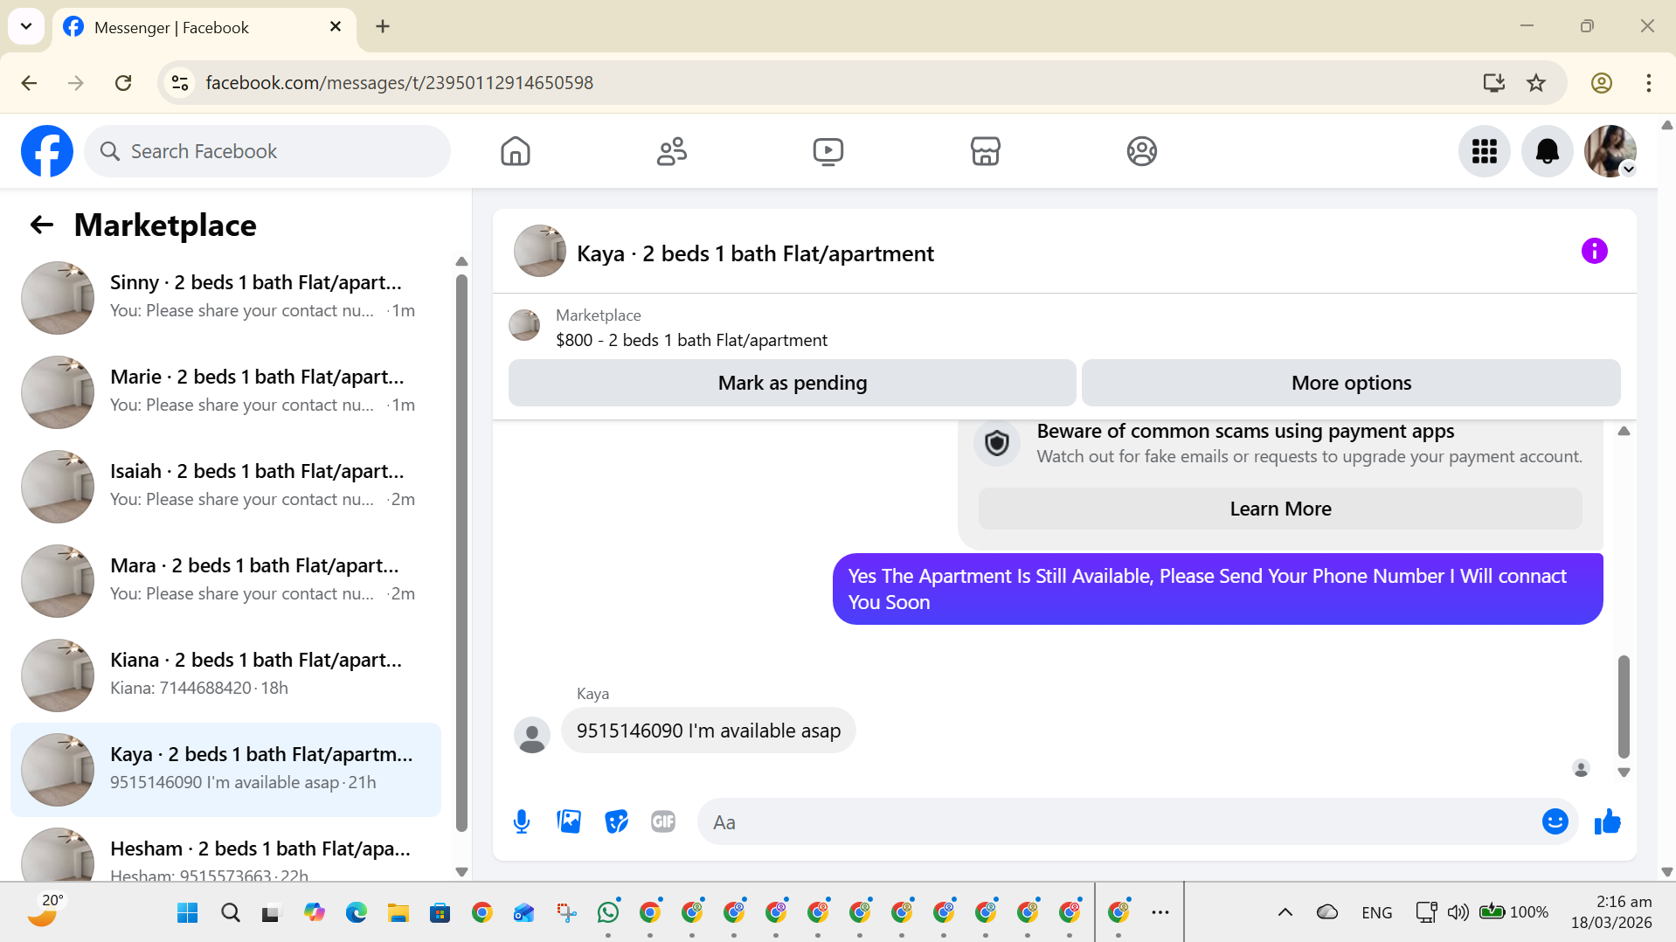Click the address bar URL
The width and height of the screenshot is (1676, 942).
click(398, 83)
